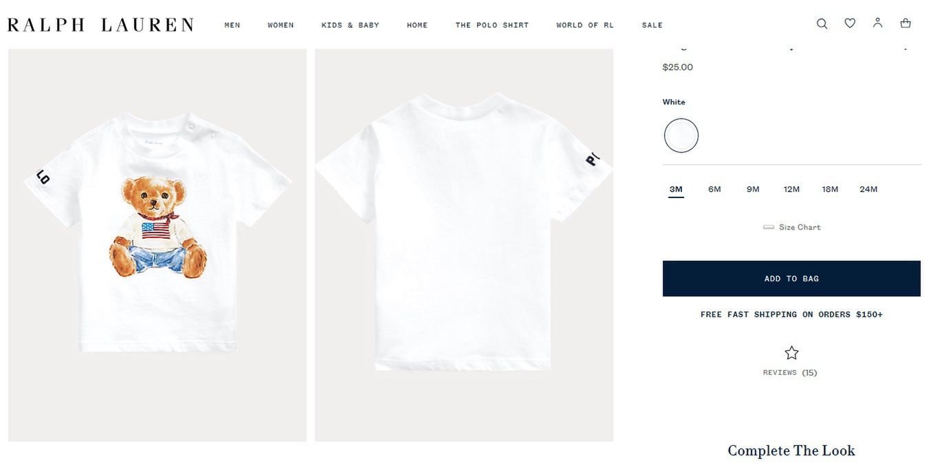Add the shirt with Add to Bag
931x465 pixels.
pyautogui.click(x=791, y=279)
